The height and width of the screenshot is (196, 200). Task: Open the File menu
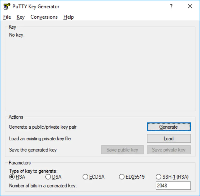pos(7,17)
